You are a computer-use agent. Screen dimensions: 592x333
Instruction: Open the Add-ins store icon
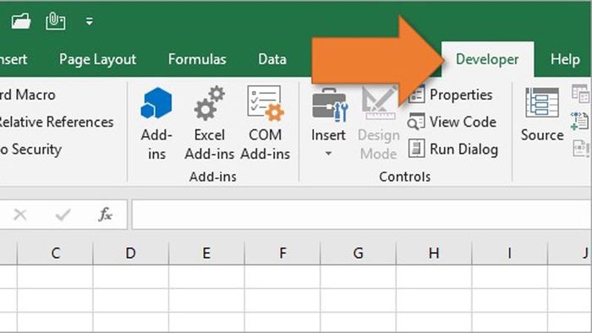click(156, 103)
